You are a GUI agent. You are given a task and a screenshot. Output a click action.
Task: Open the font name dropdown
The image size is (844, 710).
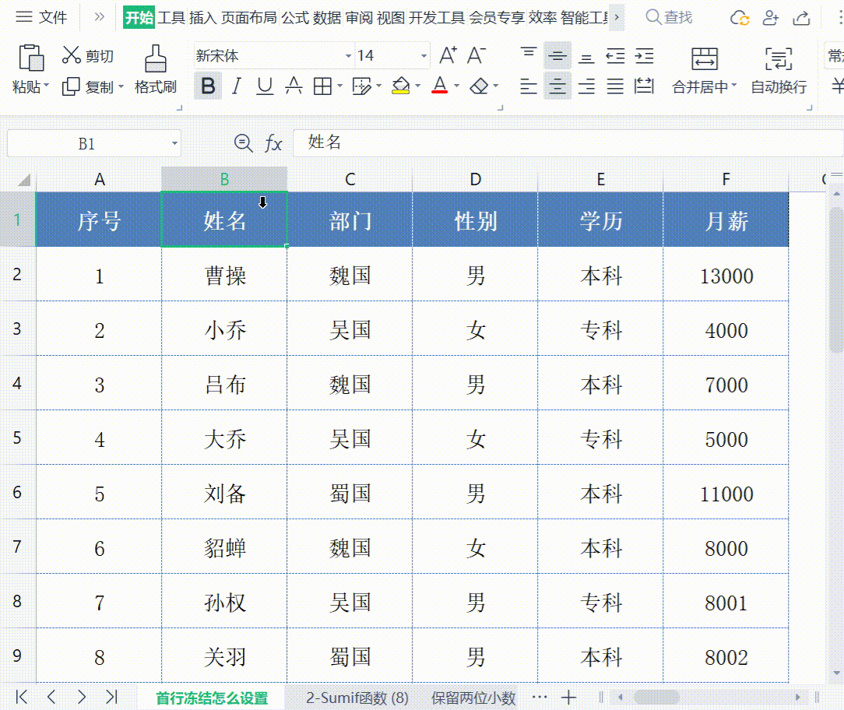click(347, 55)
